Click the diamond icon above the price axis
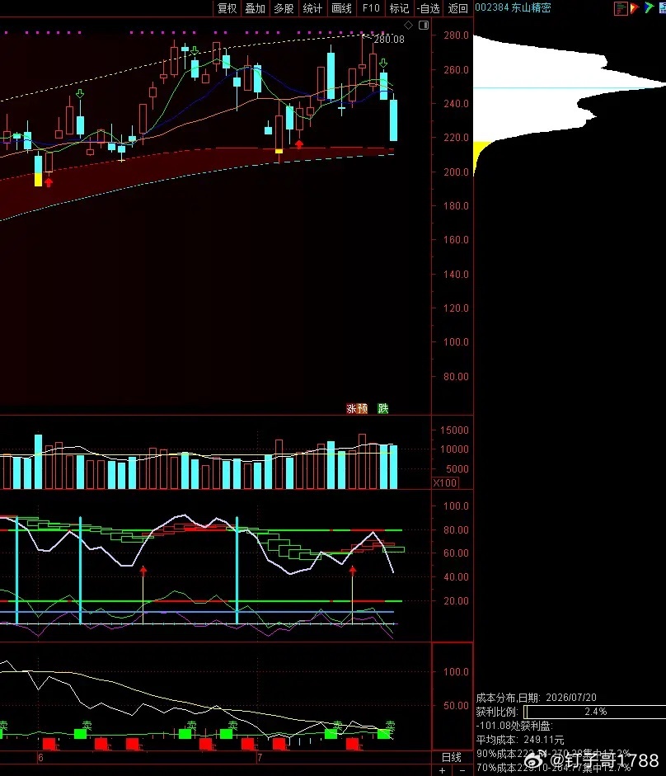 409,26
